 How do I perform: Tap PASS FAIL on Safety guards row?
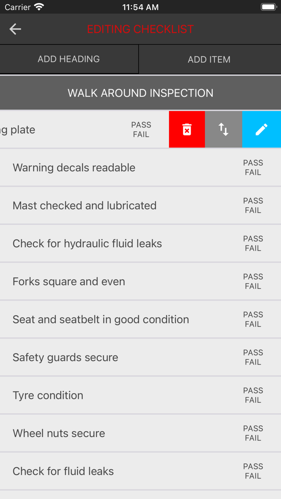253,357
